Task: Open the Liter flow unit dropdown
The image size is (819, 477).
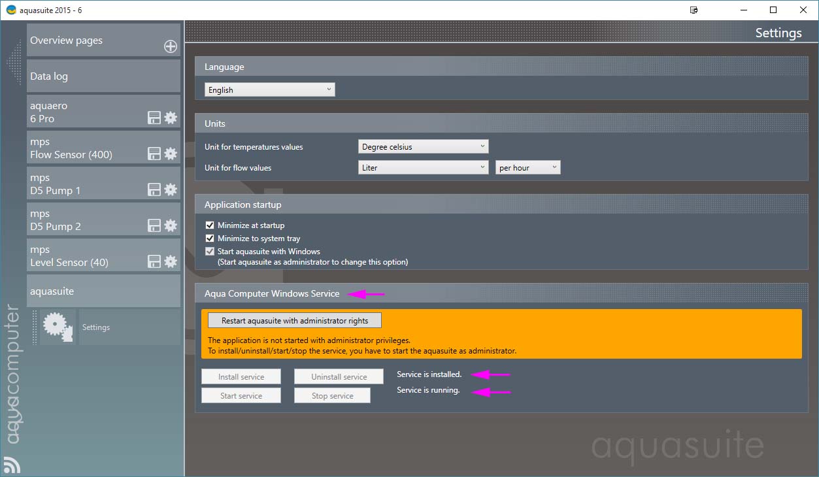Action: pyautogui.click(x=423, y=168)
